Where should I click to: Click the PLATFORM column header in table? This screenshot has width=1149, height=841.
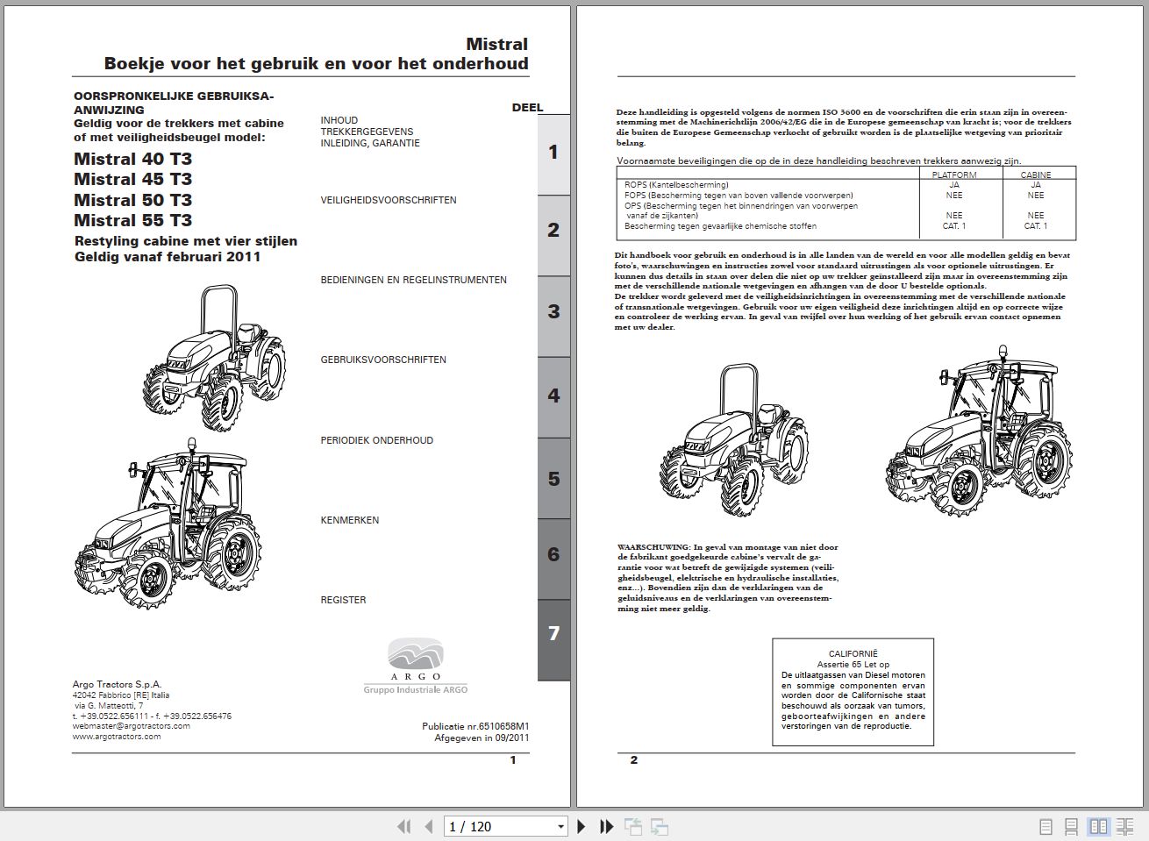[954, 175]
